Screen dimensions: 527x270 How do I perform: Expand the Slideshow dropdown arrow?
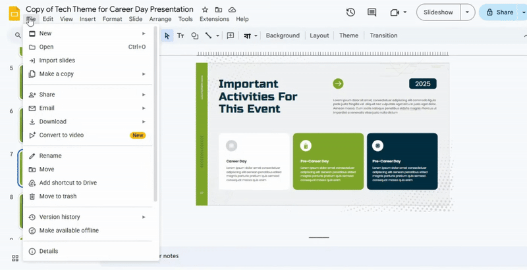click(x=467, y=12)
